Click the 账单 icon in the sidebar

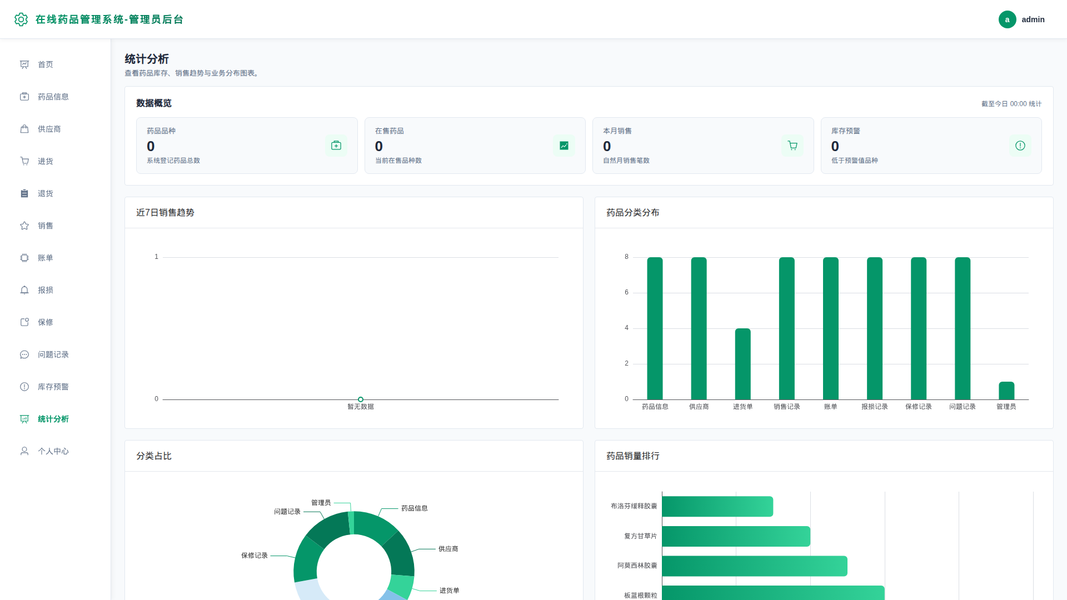(24, 258)
